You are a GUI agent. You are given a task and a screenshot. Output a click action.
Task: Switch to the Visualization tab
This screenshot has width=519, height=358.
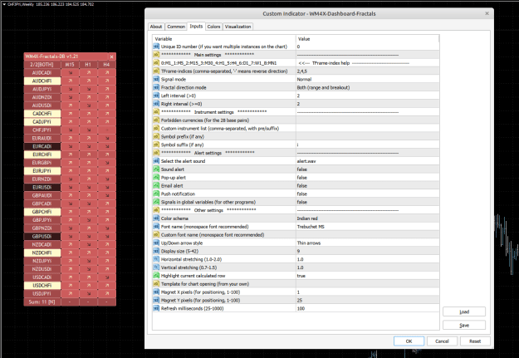click(x=237, y=27)
